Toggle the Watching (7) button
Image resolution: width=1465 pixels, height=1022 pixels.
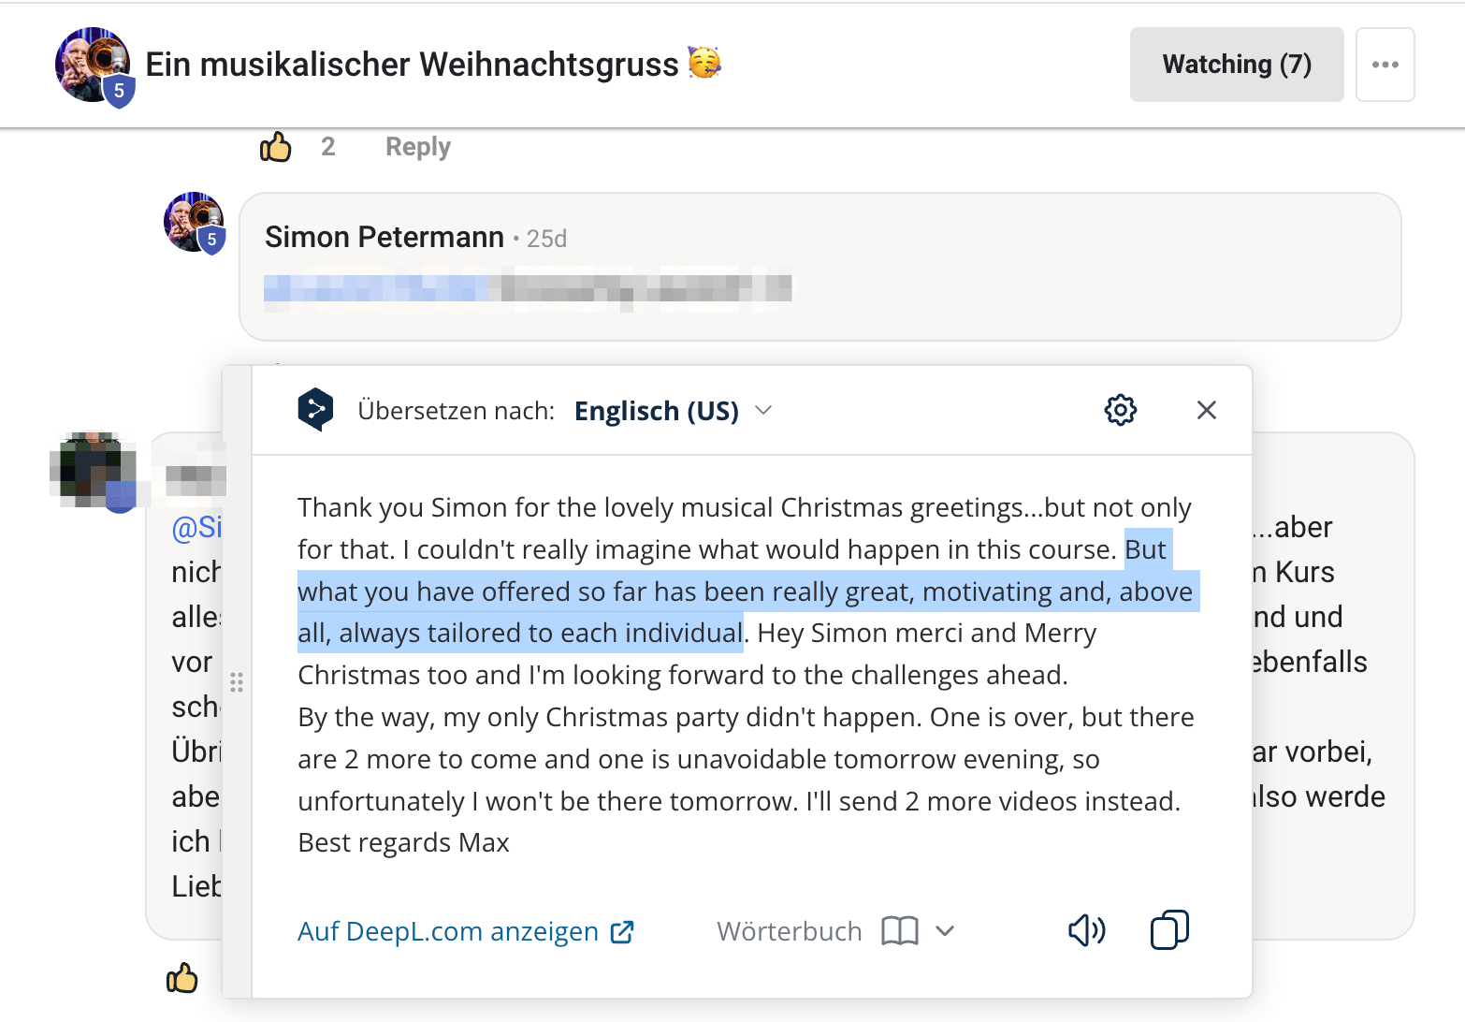(1236, 65)
